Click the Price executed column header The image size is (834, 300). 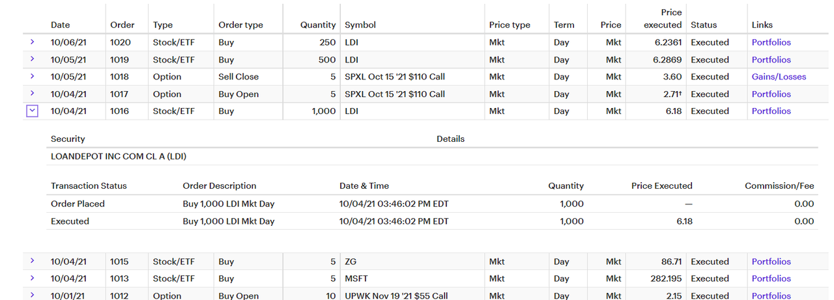tap(662, 19)
